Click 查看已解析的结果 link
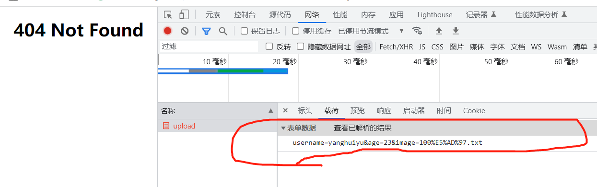The width and height of the screenshot is (597, 187). [363, 128]
